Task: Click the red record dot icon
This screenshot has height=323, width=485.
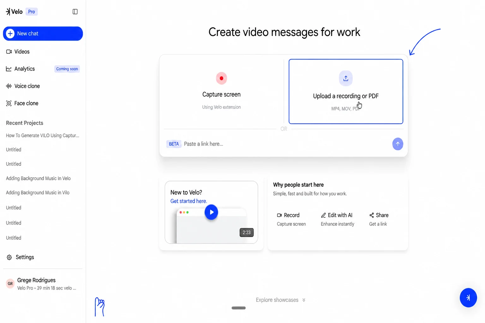Action: 221,78
